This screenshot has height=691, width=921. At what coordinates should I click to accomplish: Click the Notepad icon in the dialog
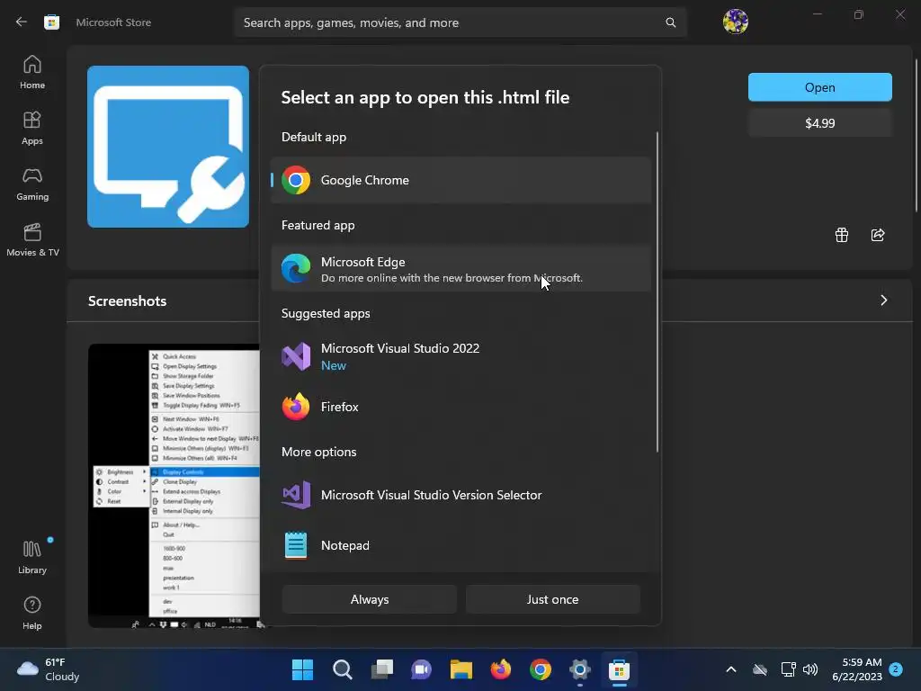[296, 545]
